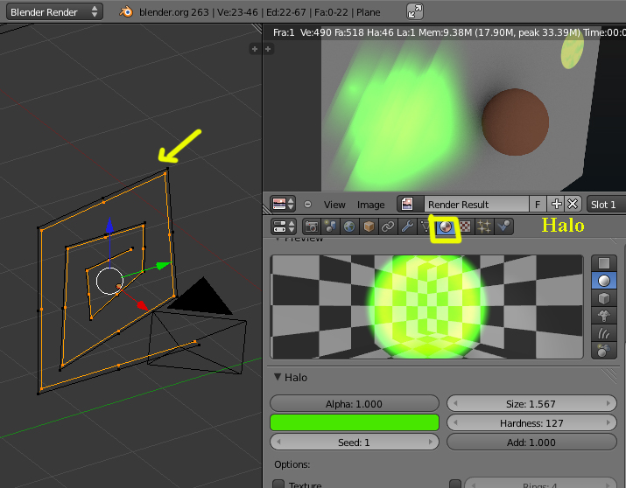Open the Object Constraints tab (chain icon)

(388, 227)
